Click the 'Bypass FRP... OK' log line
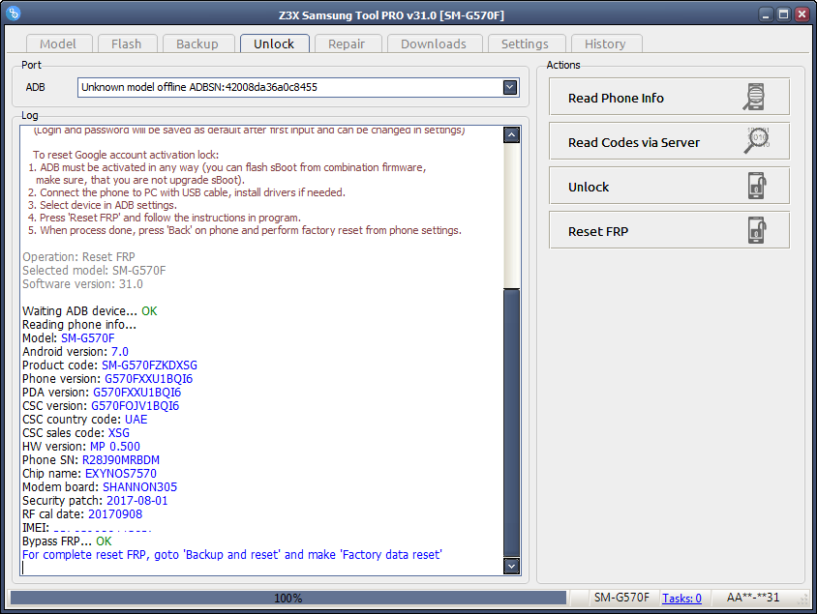Image resolution: width=817 pixels, height=614 pixels. 67,541
